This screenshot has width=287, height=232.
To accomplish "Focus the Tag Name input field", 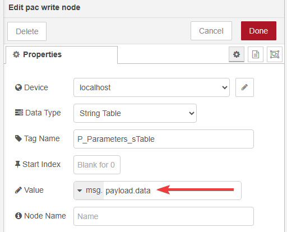I will [x=164, y=139].
